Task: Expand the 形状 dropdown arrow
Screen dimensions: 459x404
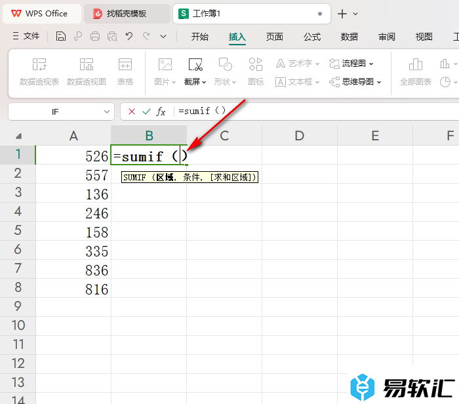Action: [234, 82]
